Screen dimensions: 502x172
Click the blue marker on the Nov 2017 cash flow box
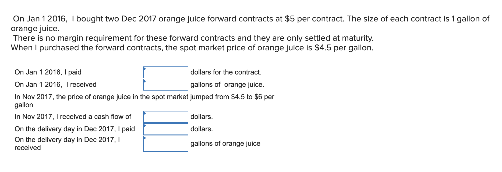145,114
